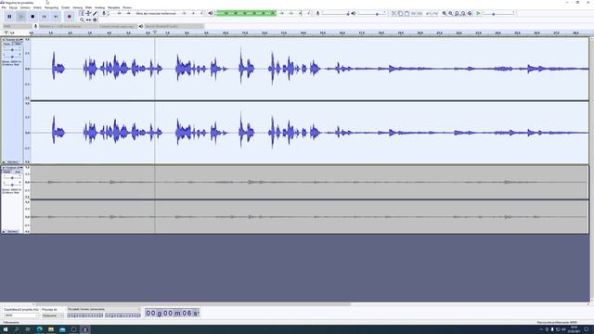Viewport: 594px width, 334px height.
Task: Click the Zoom toggle icon
Action: [x=471, y=13]
